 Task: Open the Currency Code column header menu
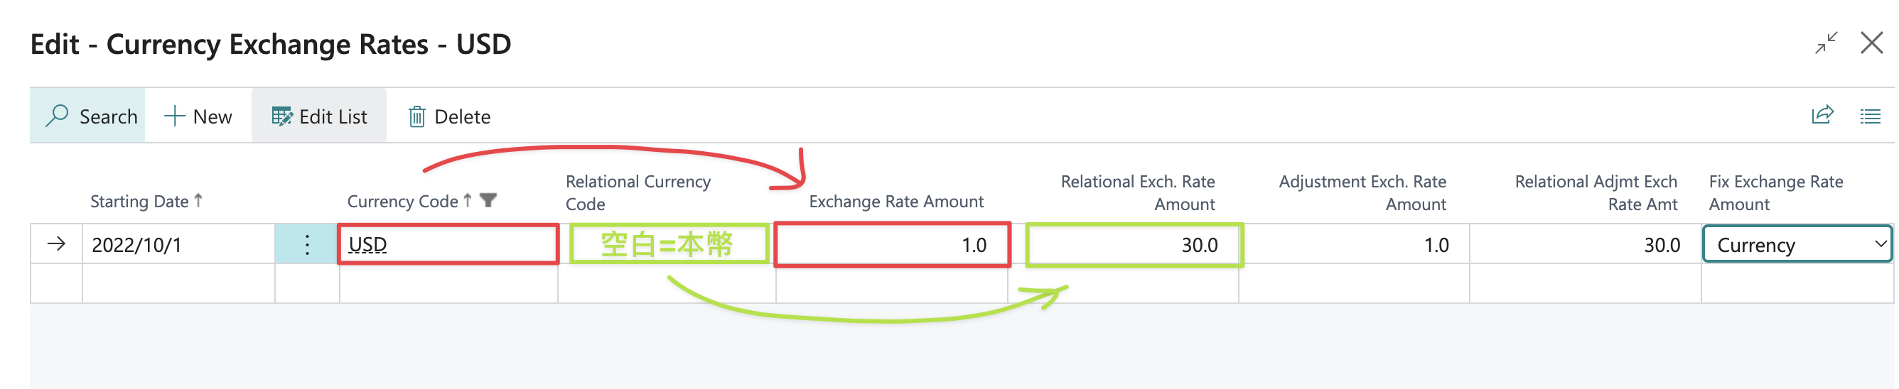[x=402, y=201]
